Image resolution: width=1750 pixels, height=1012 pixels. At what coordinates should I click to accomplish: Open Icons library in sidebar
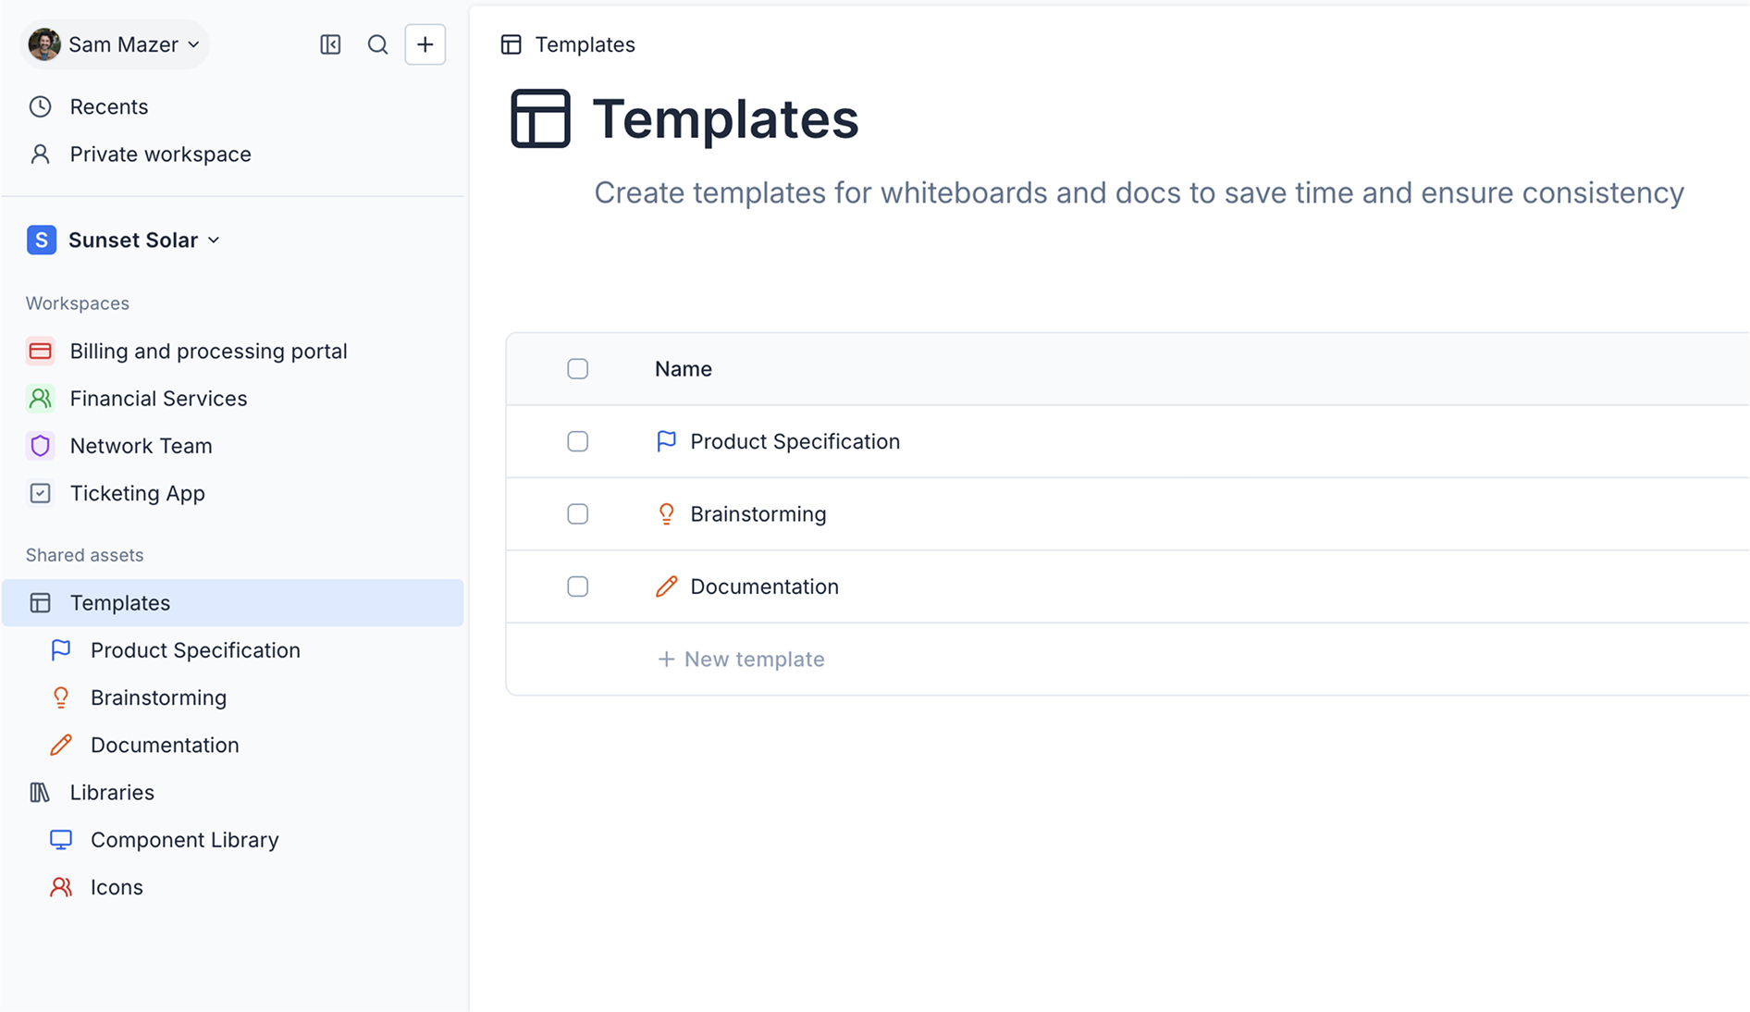(117, 887)
